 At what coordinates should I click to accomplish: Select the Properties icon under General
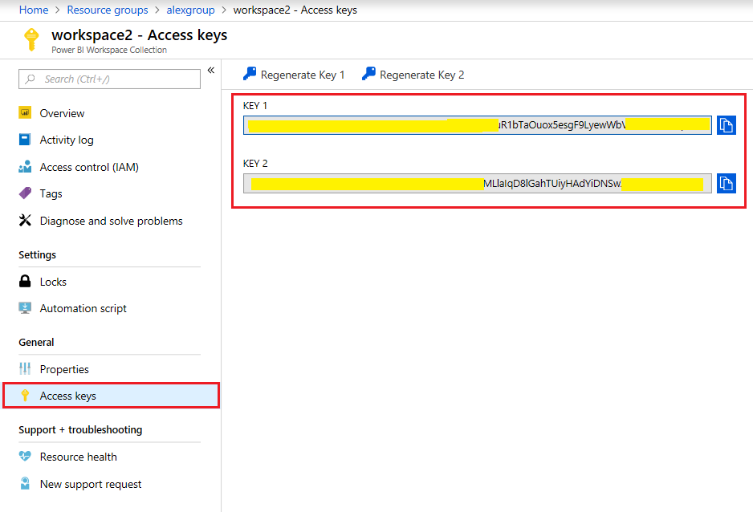pyautogui.click(x=24, y=368)
